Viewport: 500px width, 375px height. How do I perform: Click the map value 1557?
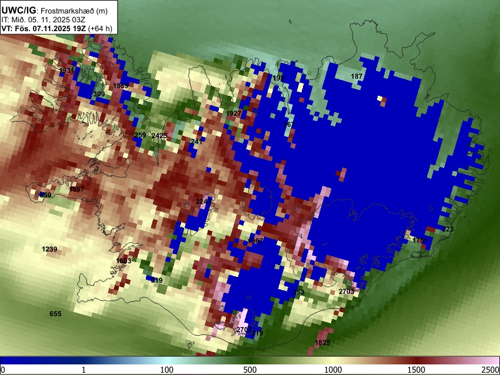point(76,189)
